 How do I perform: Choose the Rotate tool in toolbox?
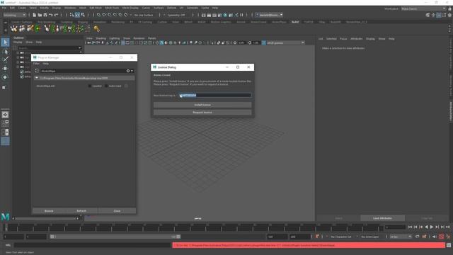5,77
